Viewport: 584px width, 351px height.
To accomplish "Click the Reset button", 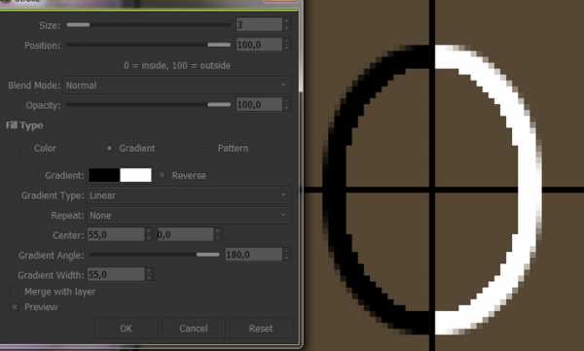I will click(261, 329).
